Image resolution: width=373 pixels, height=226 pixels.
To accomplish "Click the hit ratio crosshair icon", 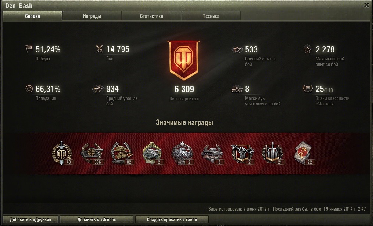I will (x=29, y=89).
